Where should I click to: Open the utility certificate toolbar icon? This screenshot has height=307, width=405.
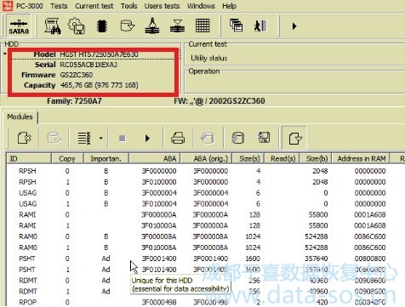pyautogui.click(x=53, y=26)
